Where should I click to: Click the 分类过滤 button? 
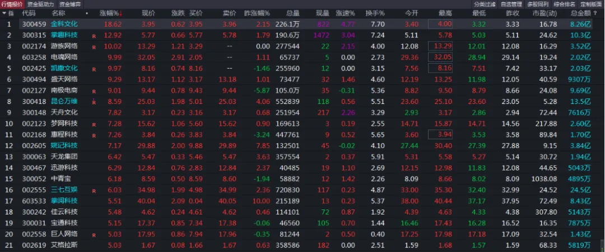coord(485,4)
